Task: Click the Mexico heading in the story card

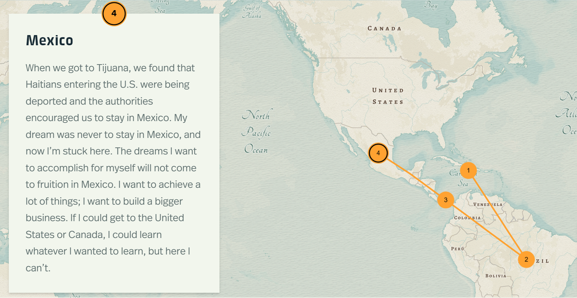Action: [50, 40]
